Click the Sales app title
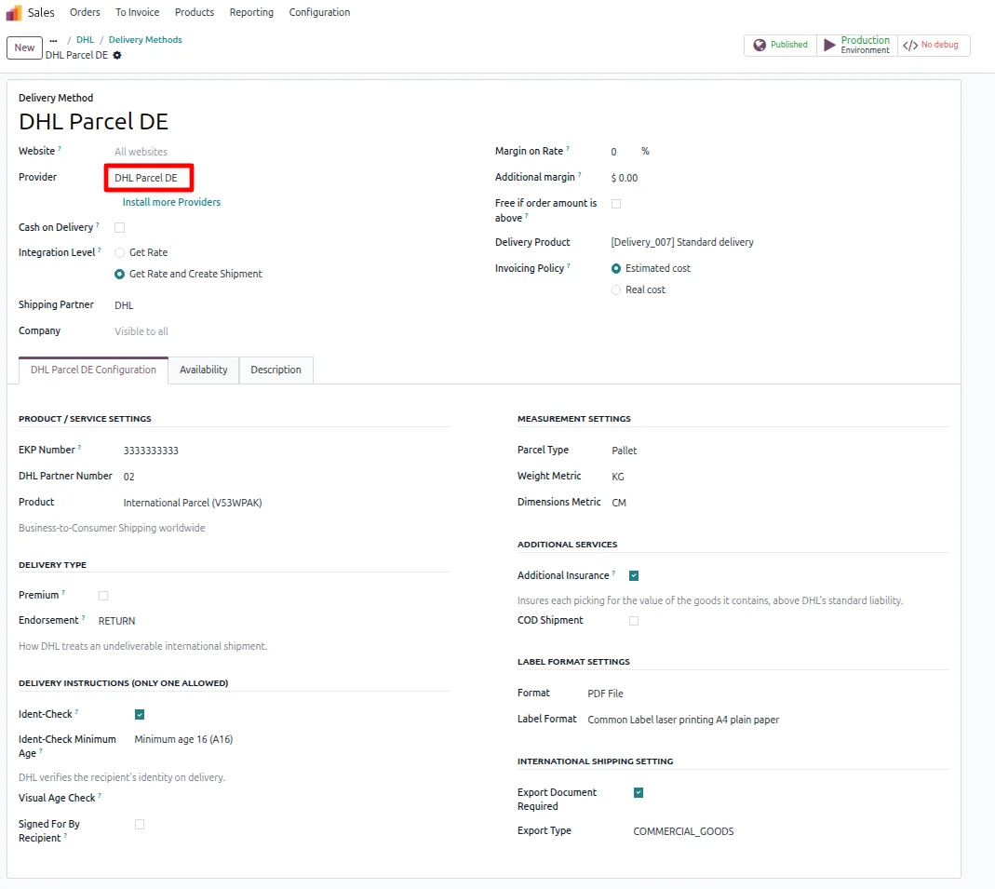This screenshot has width=995, height=889. pos(41,12)
